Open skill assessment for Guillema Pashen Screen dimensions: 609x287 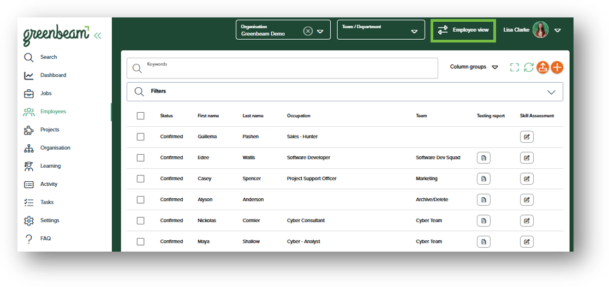(x=527, y=137)
